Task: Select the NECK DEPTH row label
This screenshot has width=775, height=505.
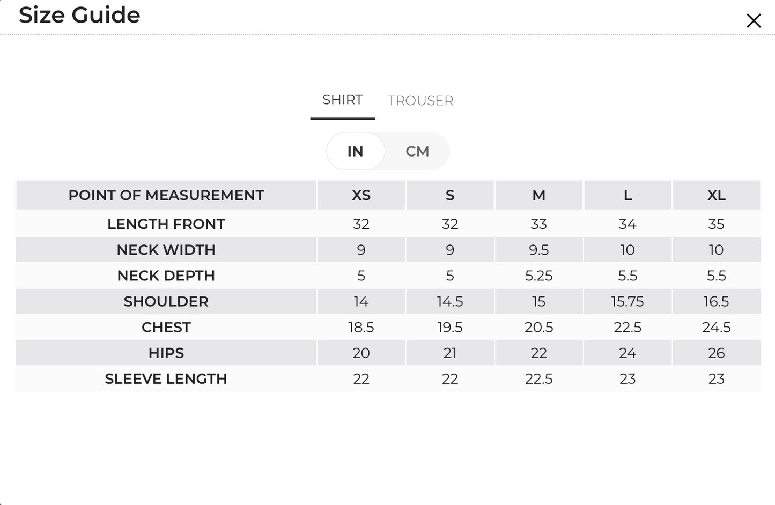Action: coord(166,276)
